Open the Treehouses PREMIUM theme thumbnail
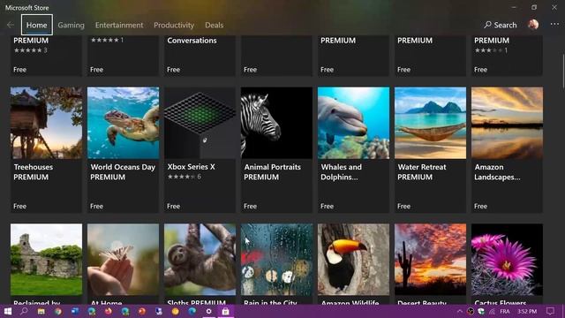Viewport: 565px width, 318px height. pyautogui.click(x=46, y=123)
